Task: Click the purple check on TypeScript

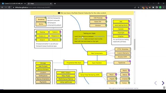Action: coord(130,61)
